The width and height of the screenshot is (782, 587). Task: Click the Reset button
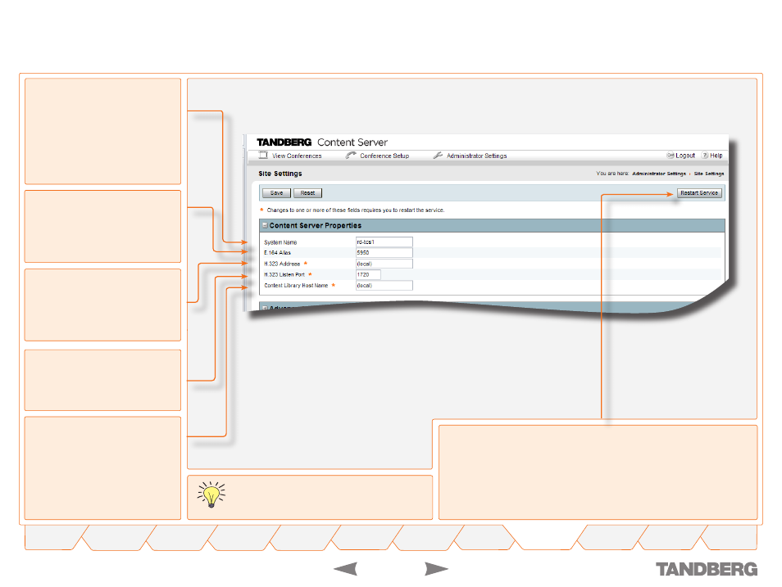tap(307, 193)
